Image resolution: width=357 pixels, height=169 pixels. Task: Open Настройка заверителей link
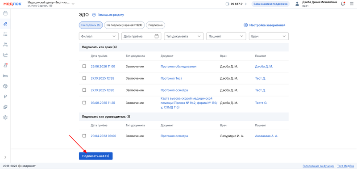coord(267,25)
